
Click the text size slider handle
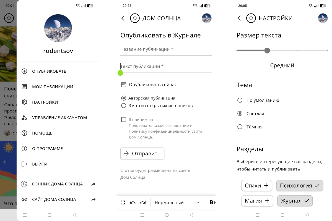pos(267,51)
